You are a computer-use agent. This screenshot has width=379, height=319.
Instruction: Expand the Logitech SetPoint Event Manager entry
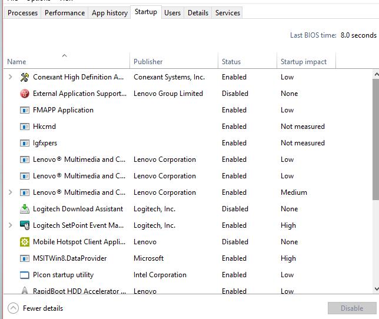tap(11, 225)
